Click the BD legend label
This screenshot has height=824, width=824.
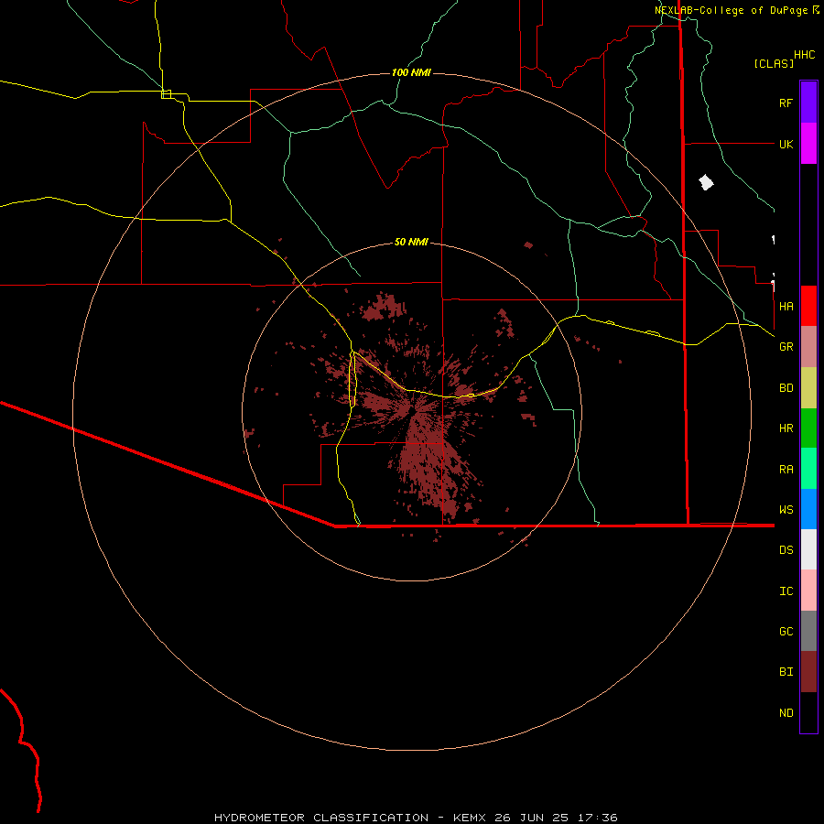pyautogui.click(x=786, y=388)
